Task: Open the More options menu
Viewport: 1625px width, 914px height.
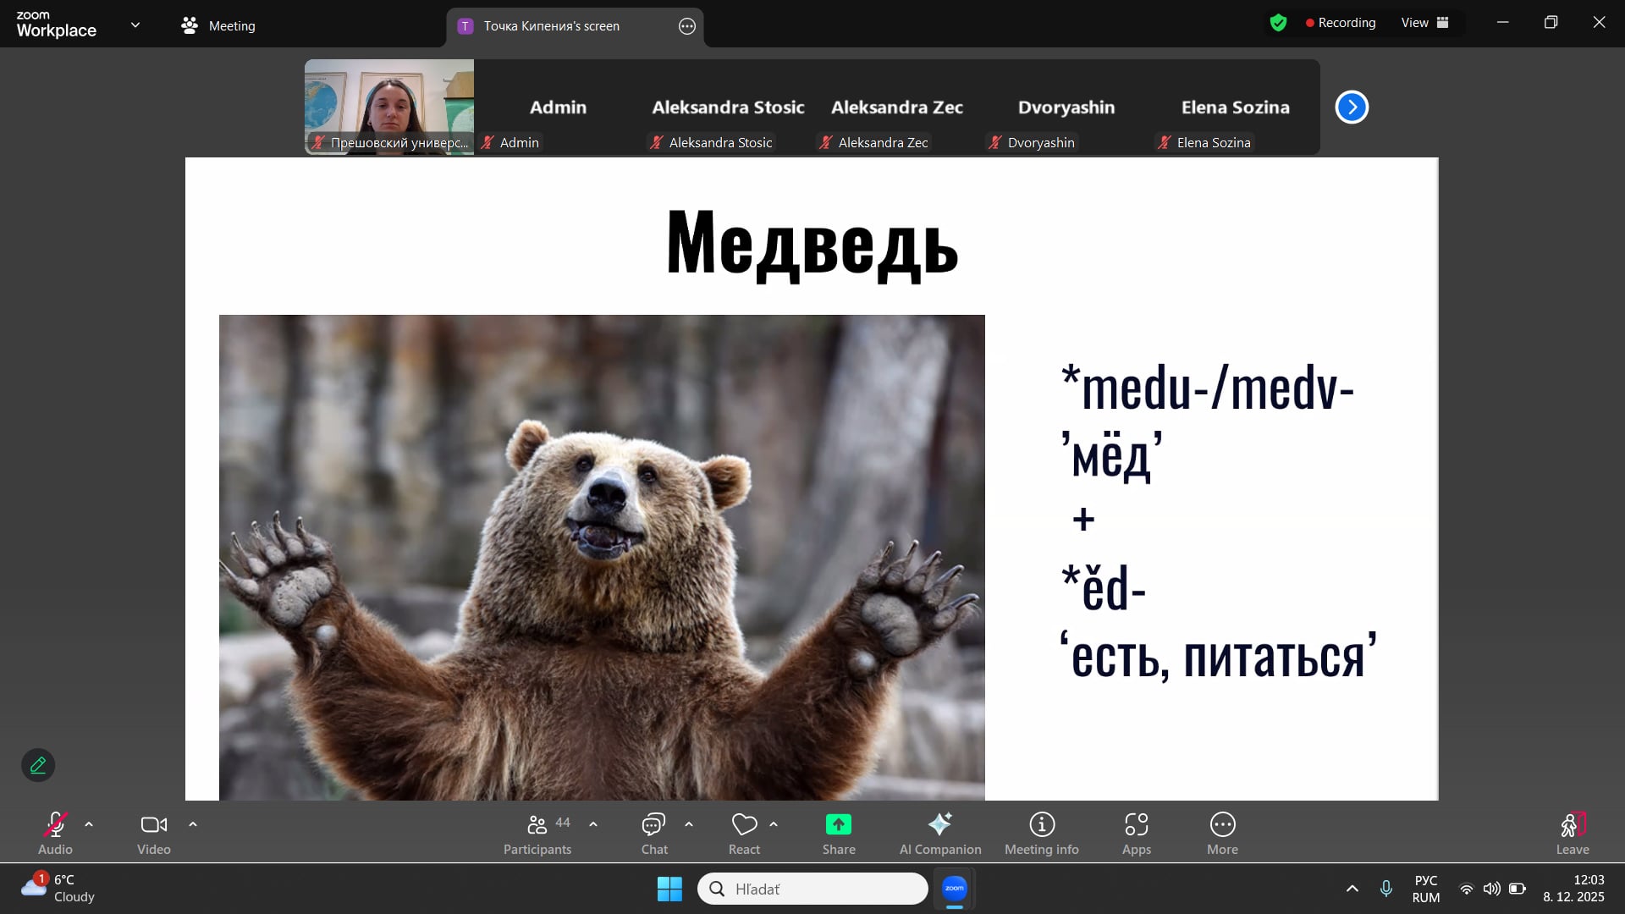Action: [1222, 834]
